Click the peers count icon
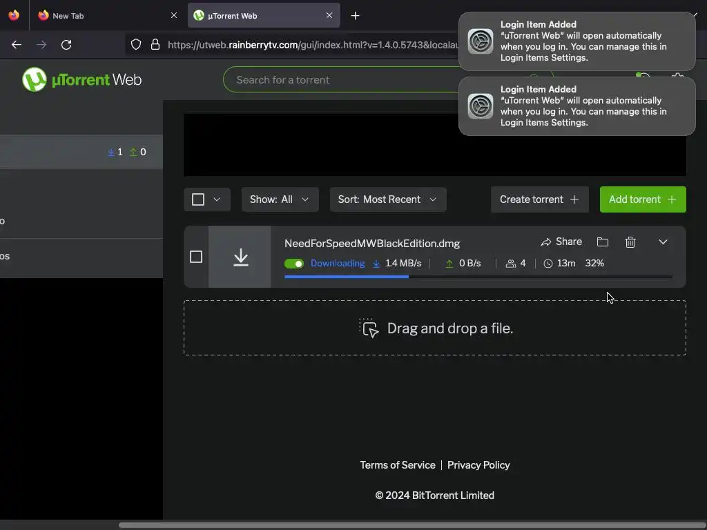The width and height of the screenshot is (707, 530). pos(510,264)
